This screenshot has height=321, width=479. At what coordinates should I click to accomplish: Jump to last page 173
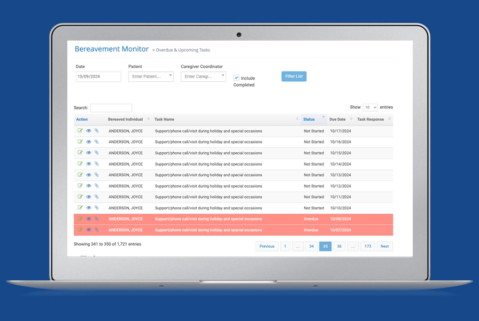pyautogui.click(x=368, y=246)
